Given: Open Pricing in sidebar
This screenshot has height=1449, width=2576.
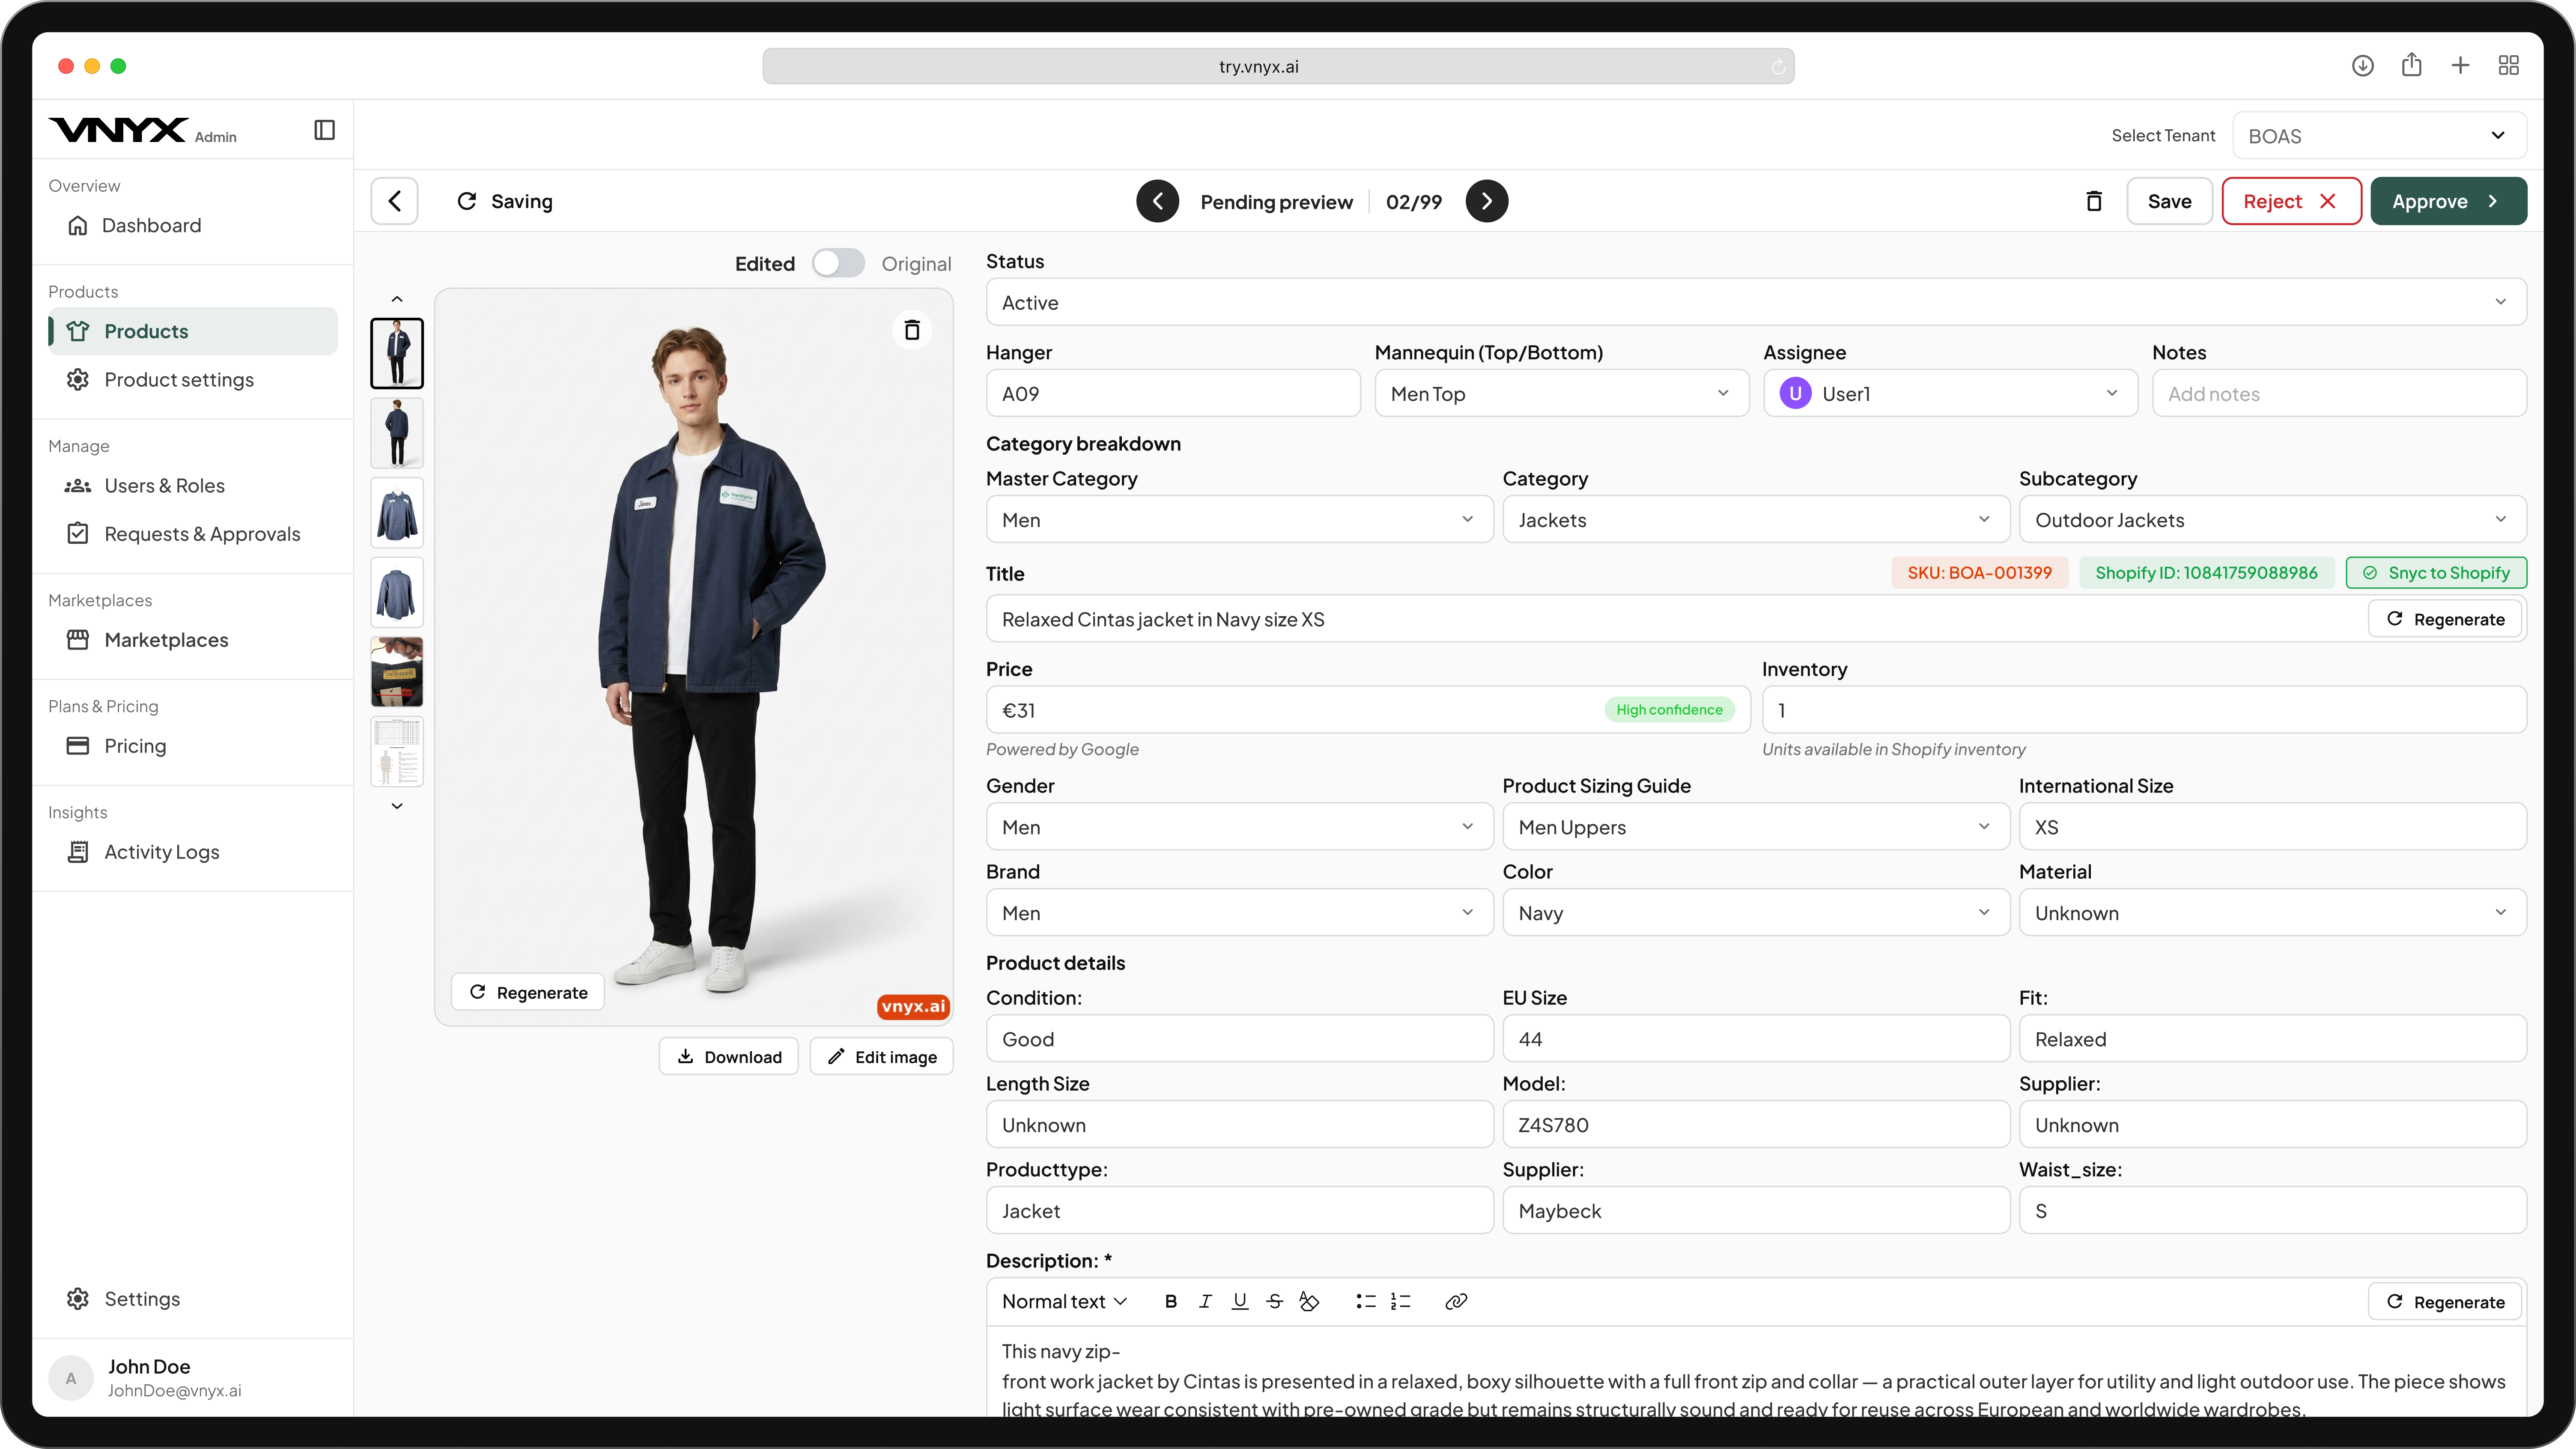Looking at the screenshot, I should [193, 745].
